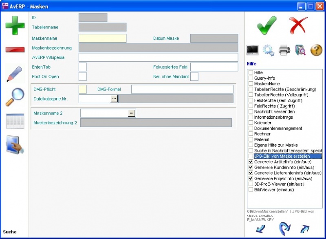Click into the AvERP Wikipedia field

[x=158, y=57]
